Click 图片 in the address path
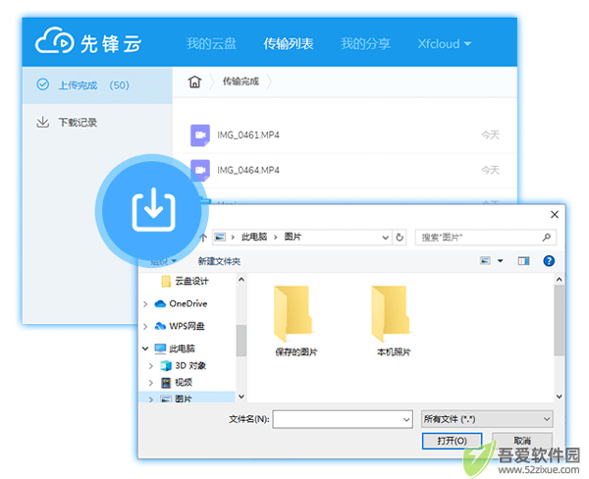589x479 pixels. pyautogui.click(x=293, y=237)
